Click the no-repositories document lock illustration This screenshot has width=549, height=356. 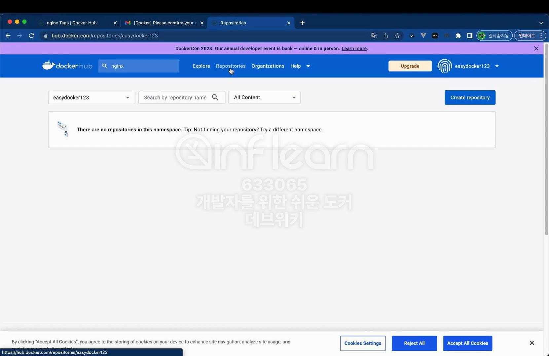pyautogui.click(x=63, y=129)
